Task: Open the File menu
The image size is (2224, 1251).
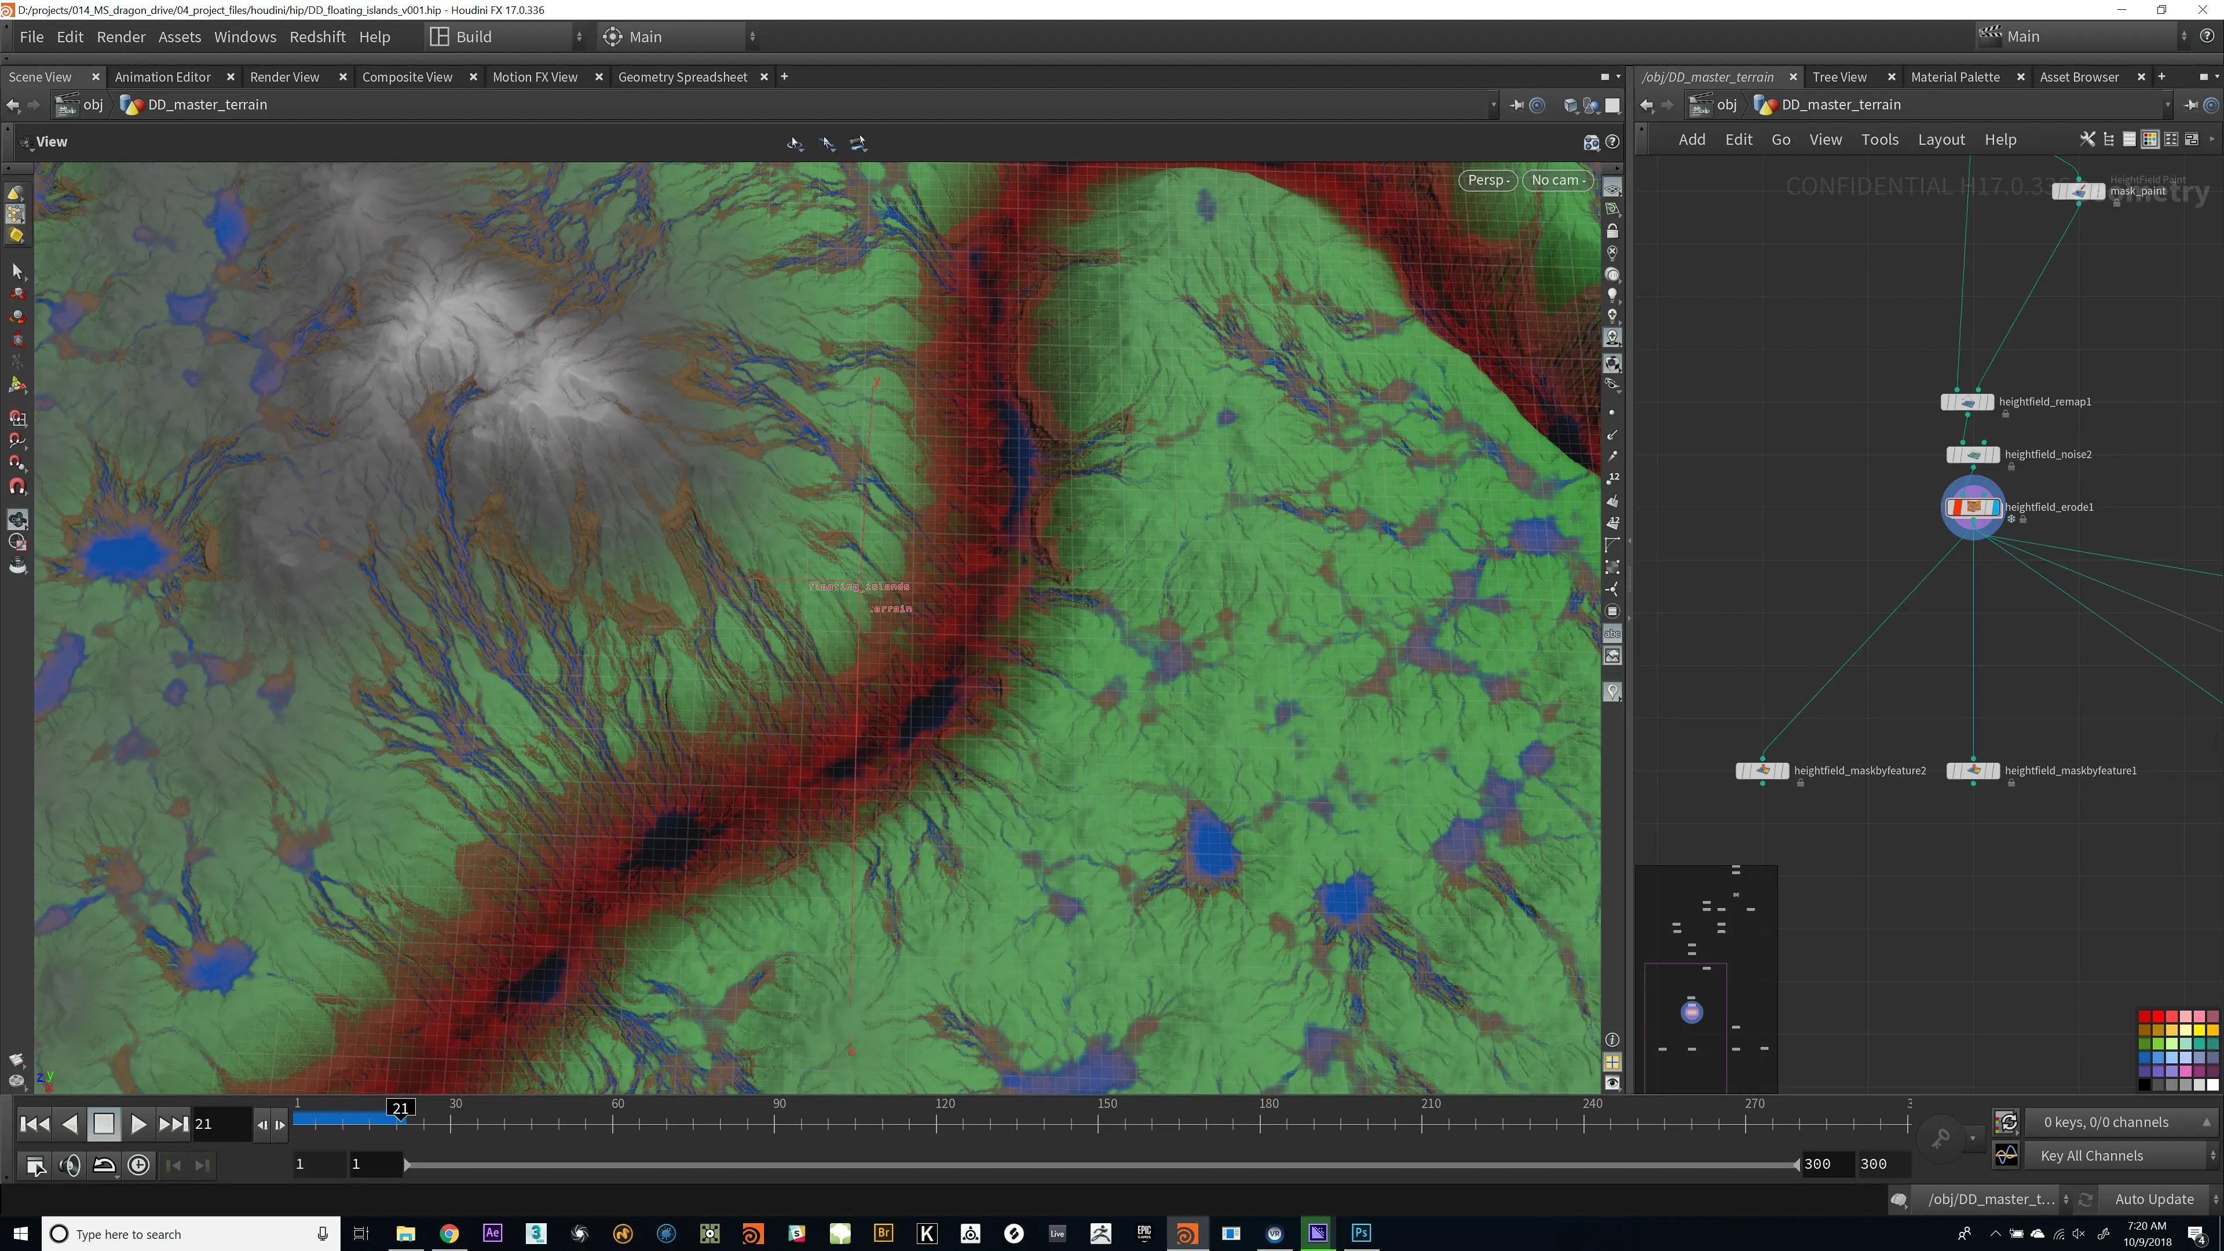Action: point(31,37)
